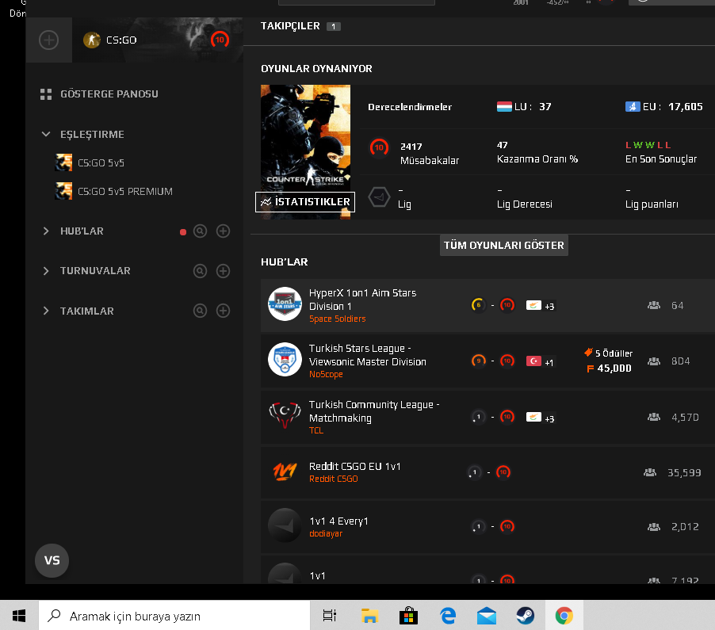Create a hub with plus icon
Screen dimensions: 715x630
(x=223, y=231)
